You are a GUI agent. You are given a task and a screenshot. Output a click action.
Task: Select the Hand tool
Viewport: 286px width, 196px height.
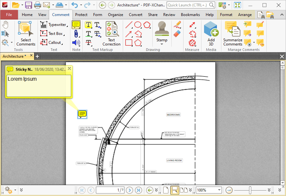[x=5, y=25]
